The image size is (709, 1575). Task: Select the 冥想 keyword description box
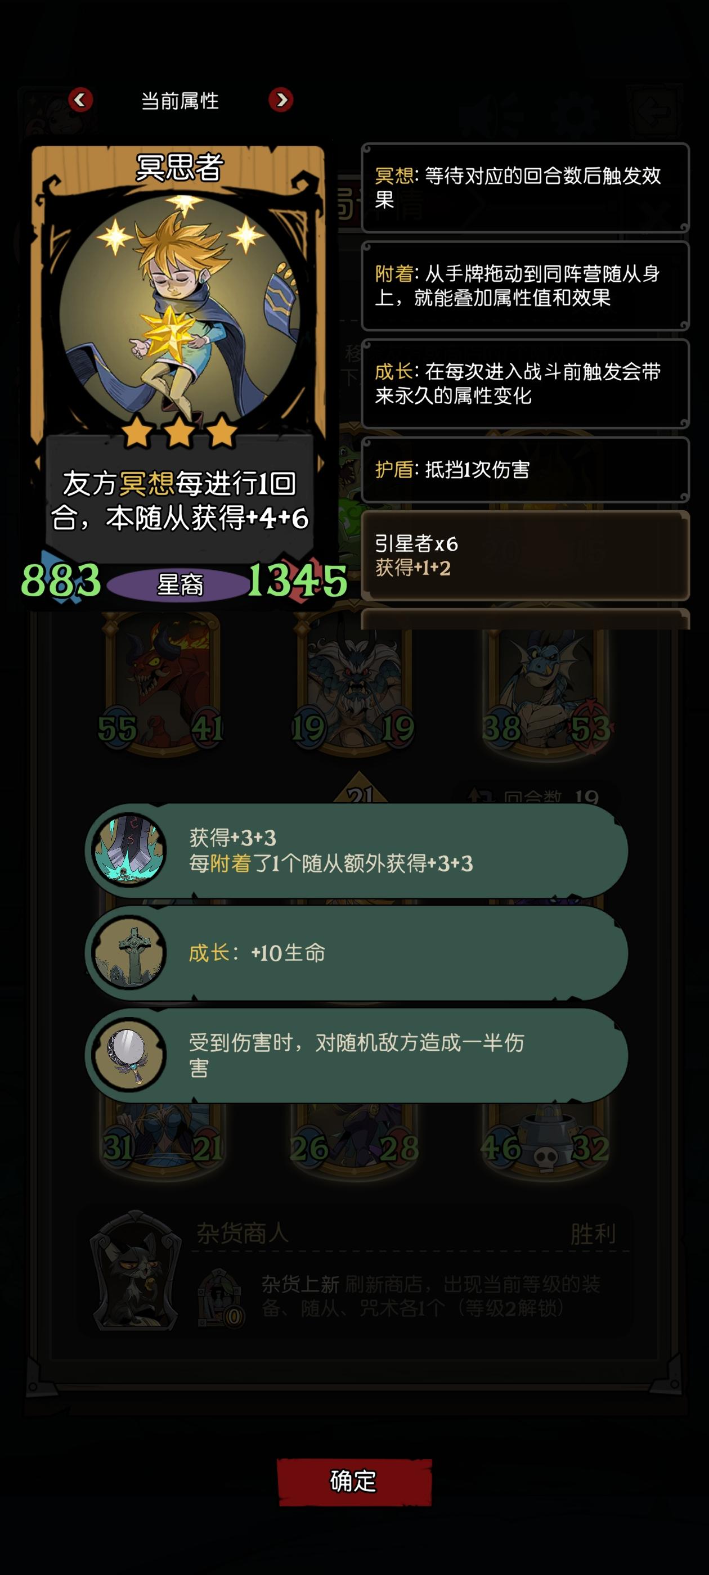click(525, 188)
